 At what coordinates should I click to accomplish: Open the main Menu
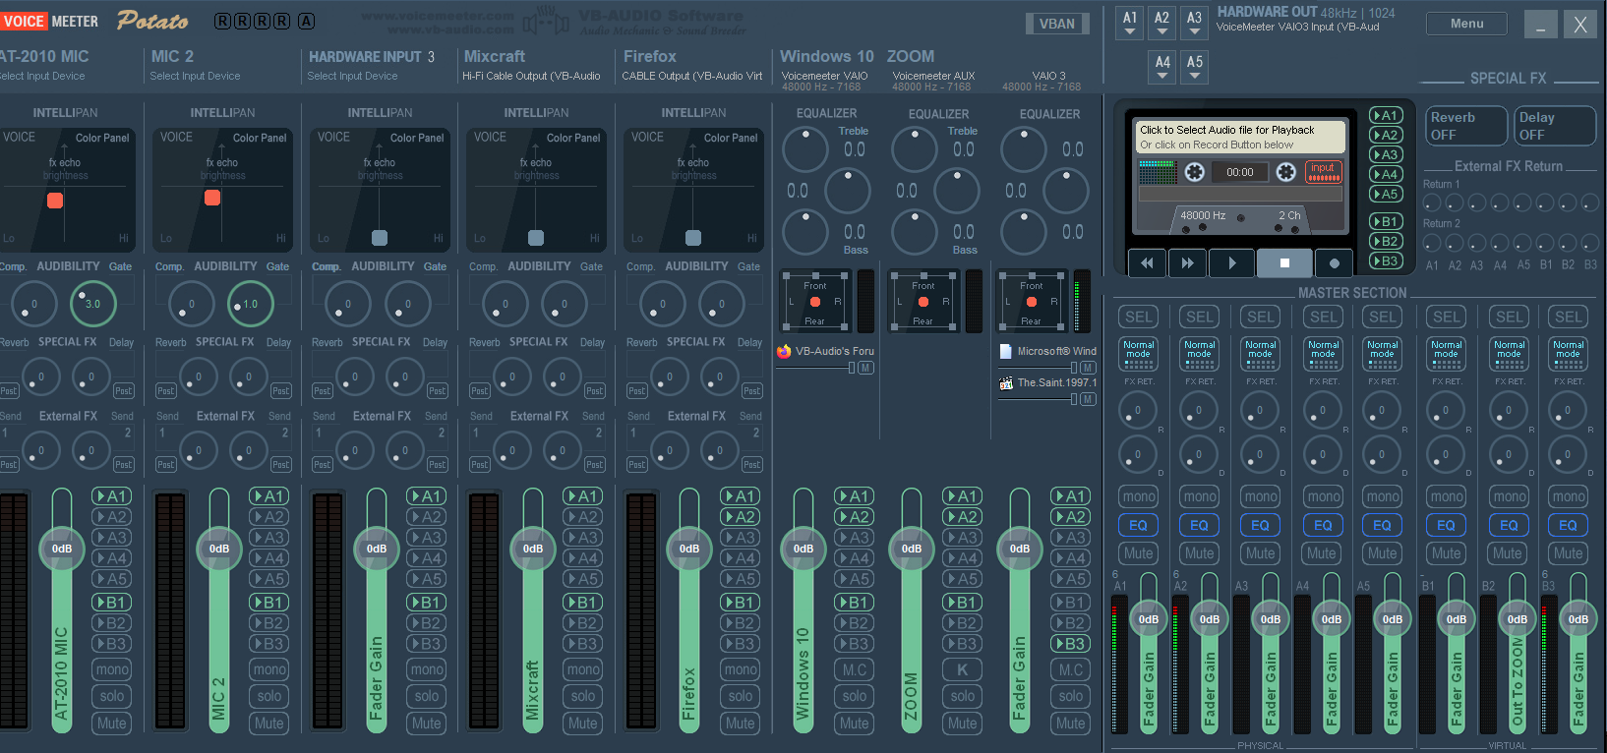(x=1466, y=24)
